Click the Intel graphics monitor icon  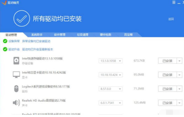pos(16,75)
